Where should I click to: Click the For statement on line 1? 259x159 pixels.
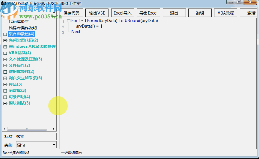tap(114, 21)
